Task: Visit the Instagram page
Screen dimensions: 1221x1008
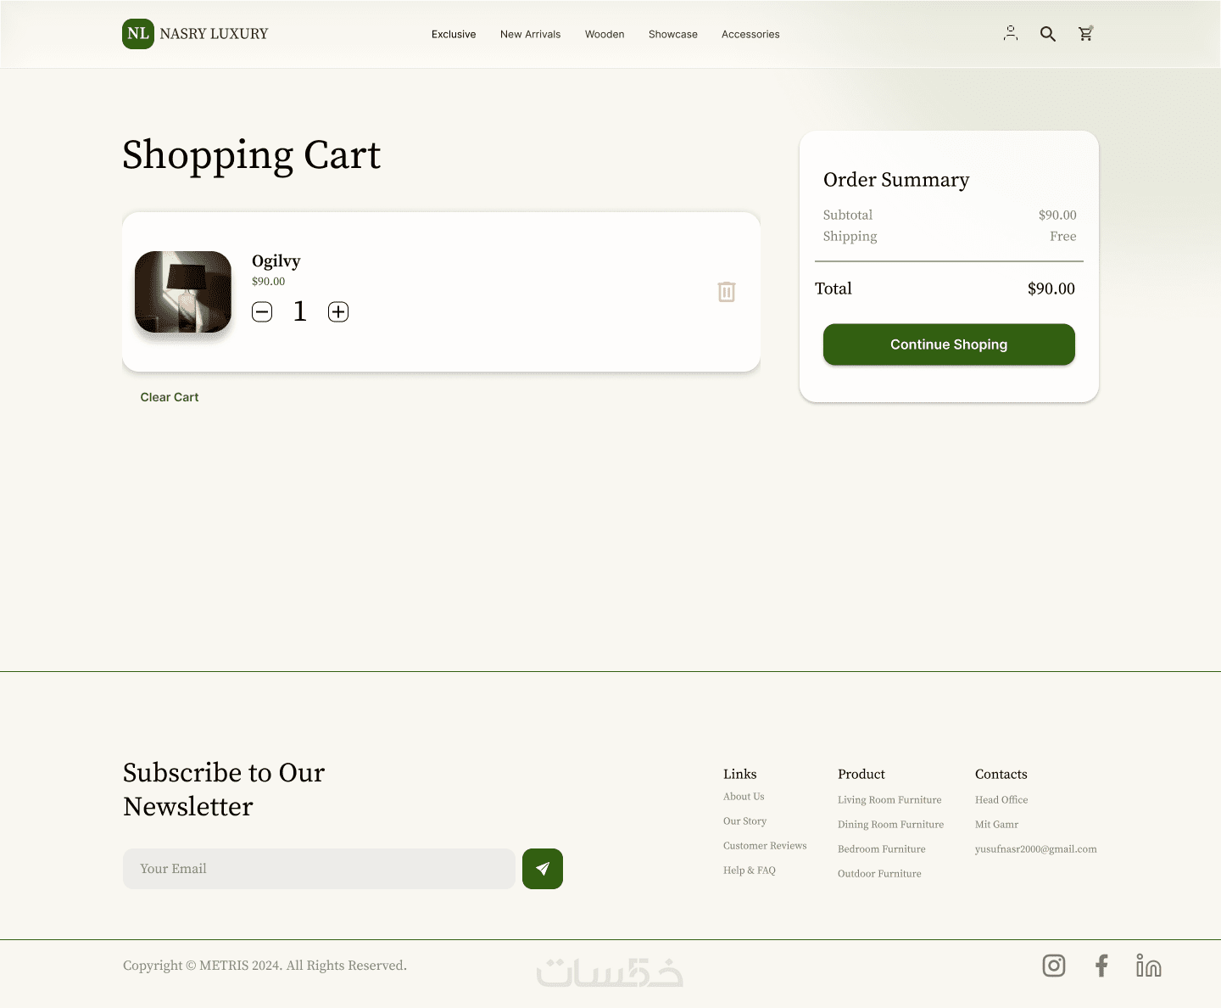Action: (1054, 966)
